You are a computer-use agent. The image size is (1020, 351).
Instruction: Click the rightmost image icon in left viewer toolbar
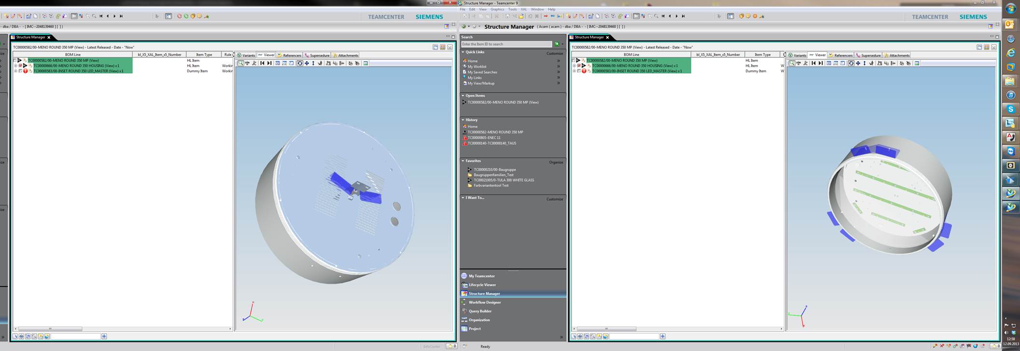click(365, 63)
